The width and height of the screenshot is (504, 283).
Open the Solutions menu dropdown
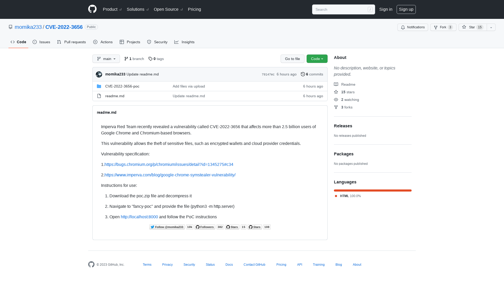pyautogui.click(x=138, y=9)
